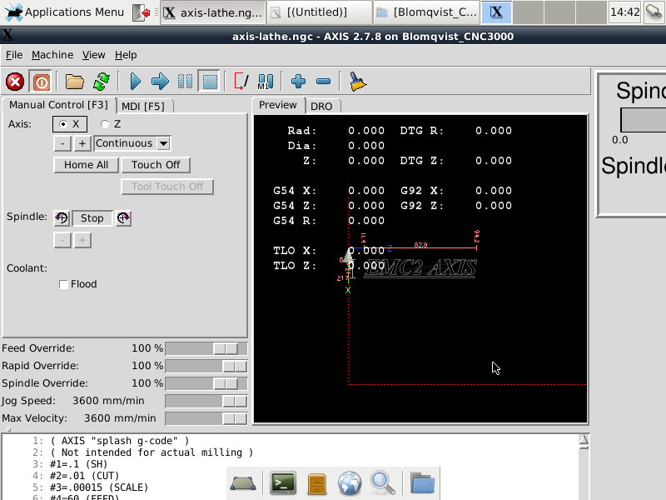Screen dimensions: 666x500
Task: Pause program execution in the toolbar
Action: tap(185, 82)
